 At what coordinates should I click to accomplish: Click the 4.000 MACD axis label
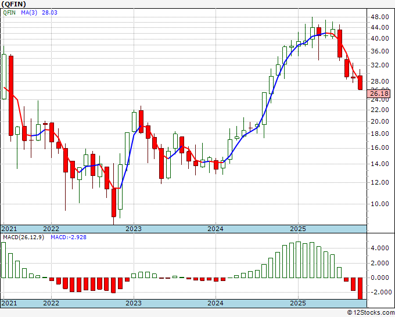(x=380, y=248)
